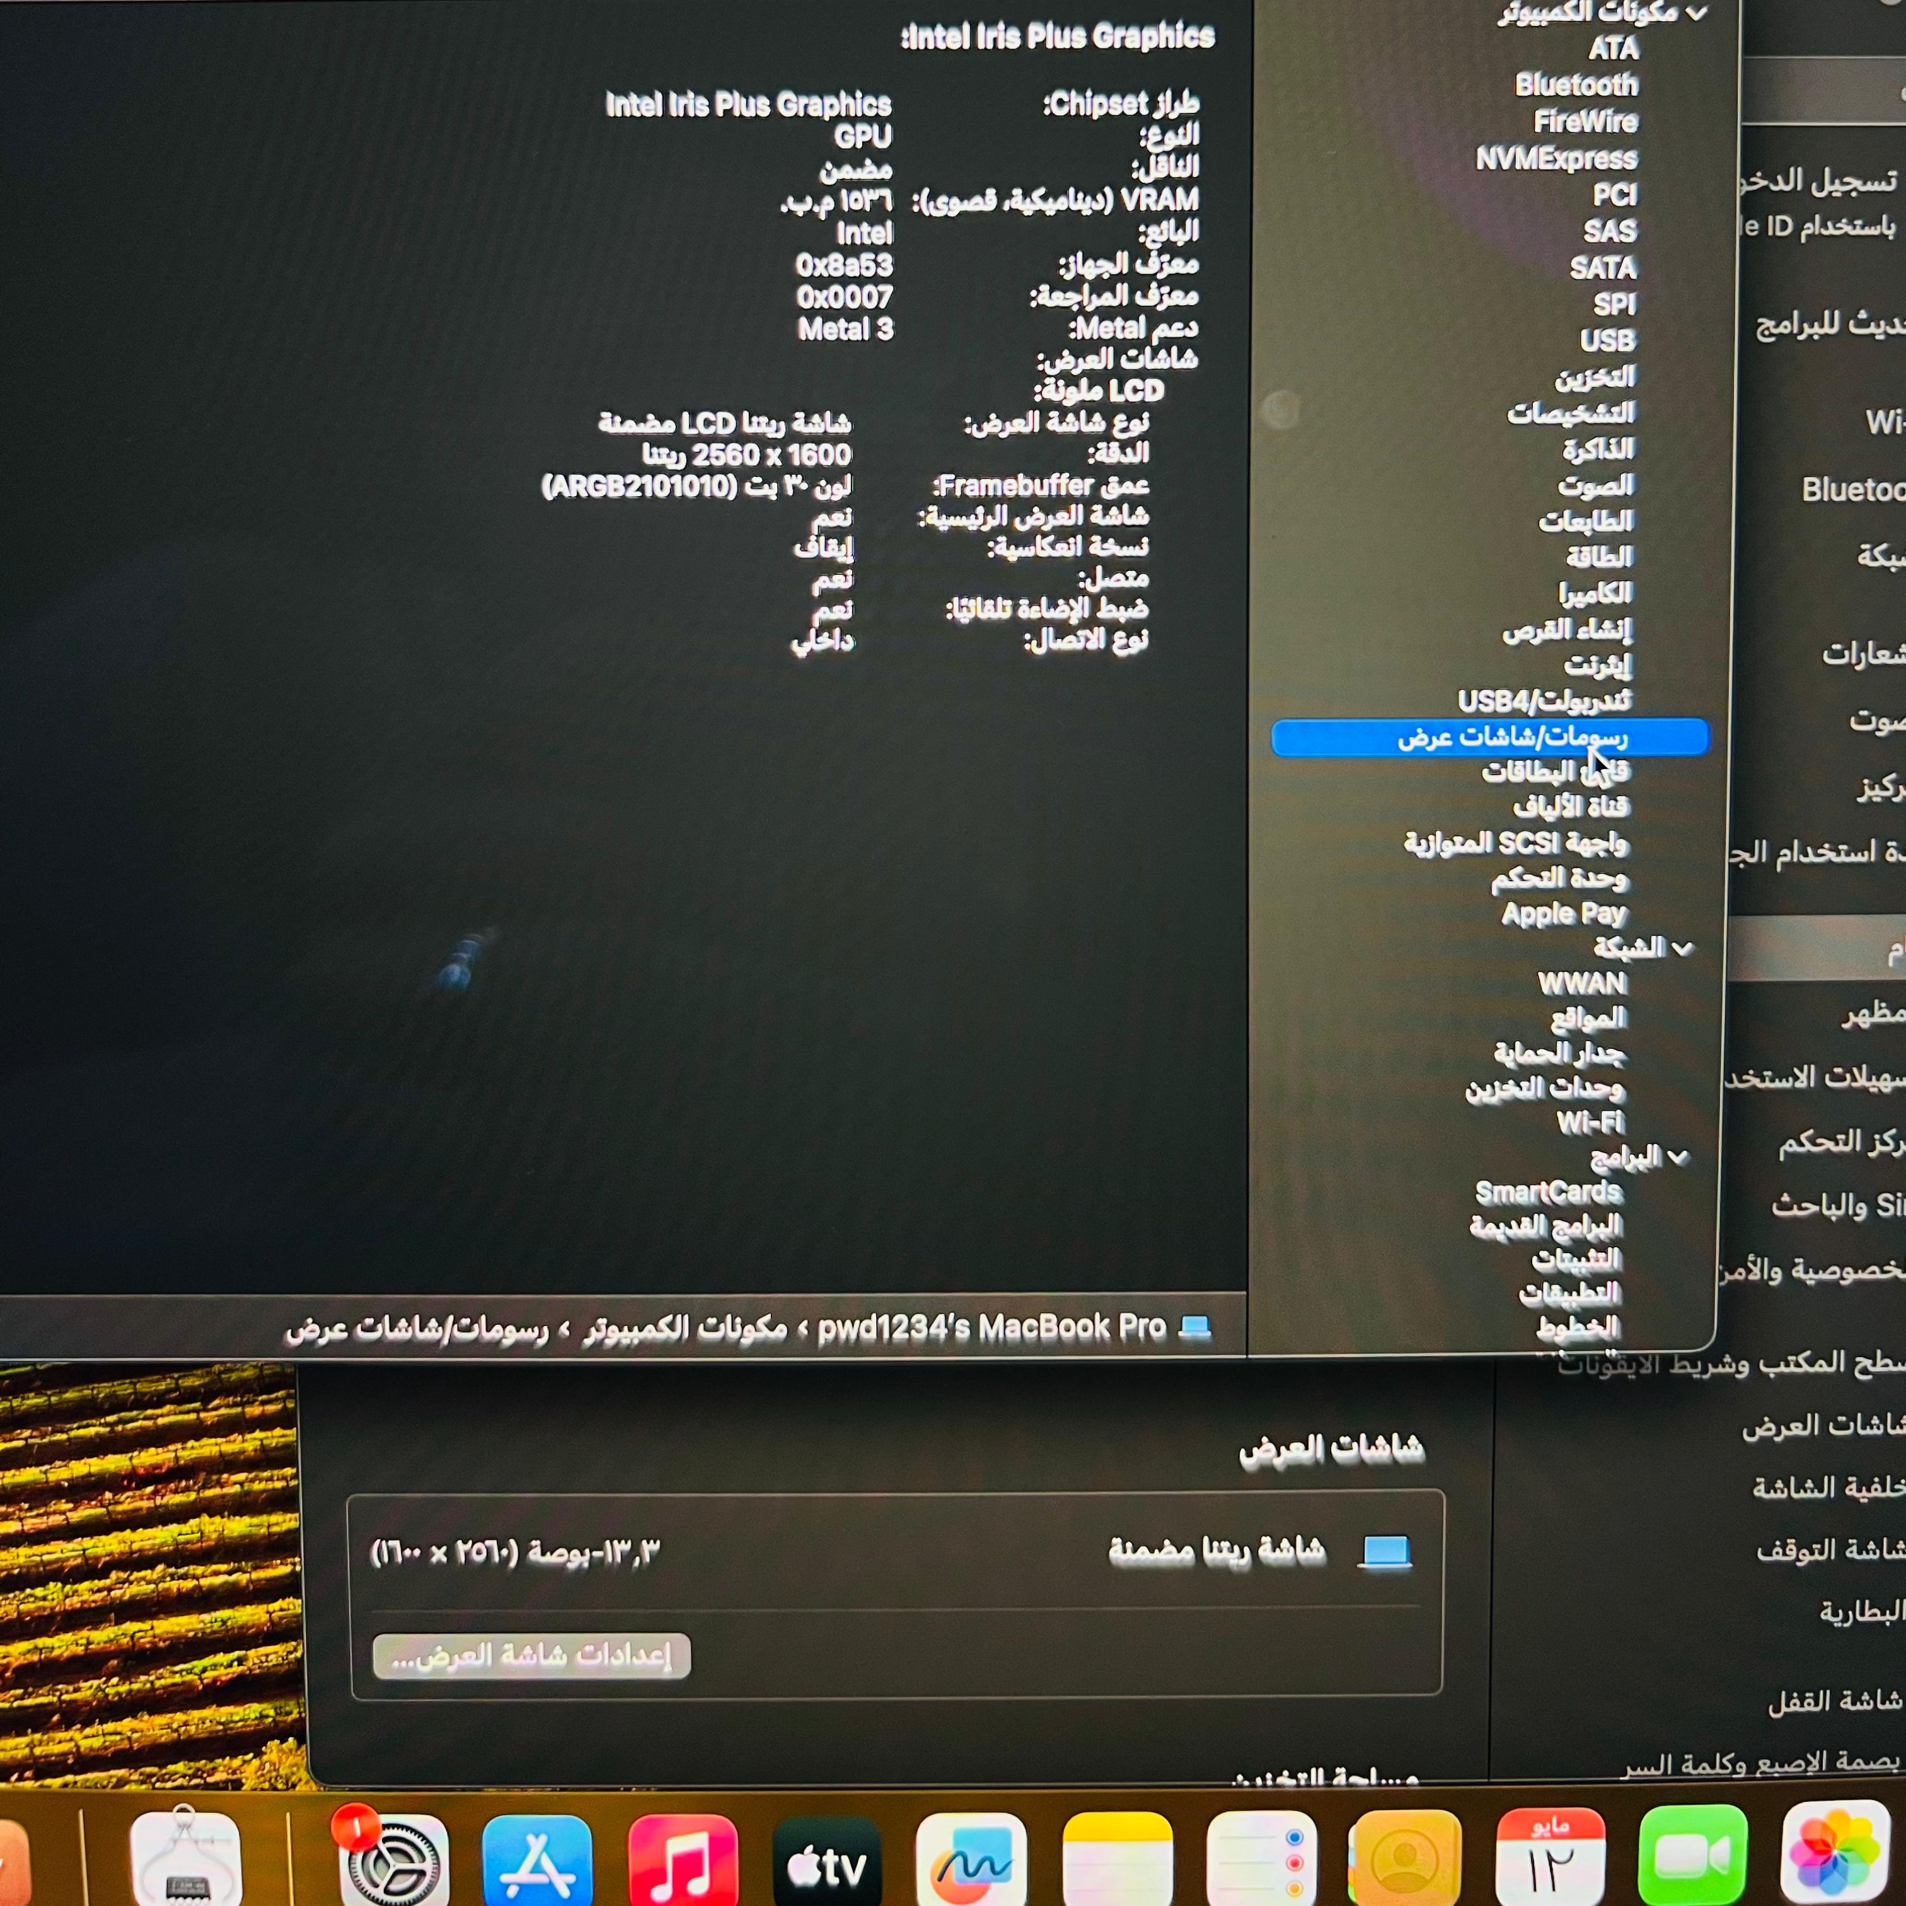The image size is (1906, 1906).
Task: Click pwd1234's MacBook Pro in path bar
Action: point(991,1327)
